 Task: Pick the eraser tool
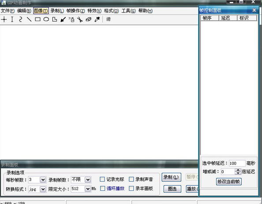(x=89, y=19)
